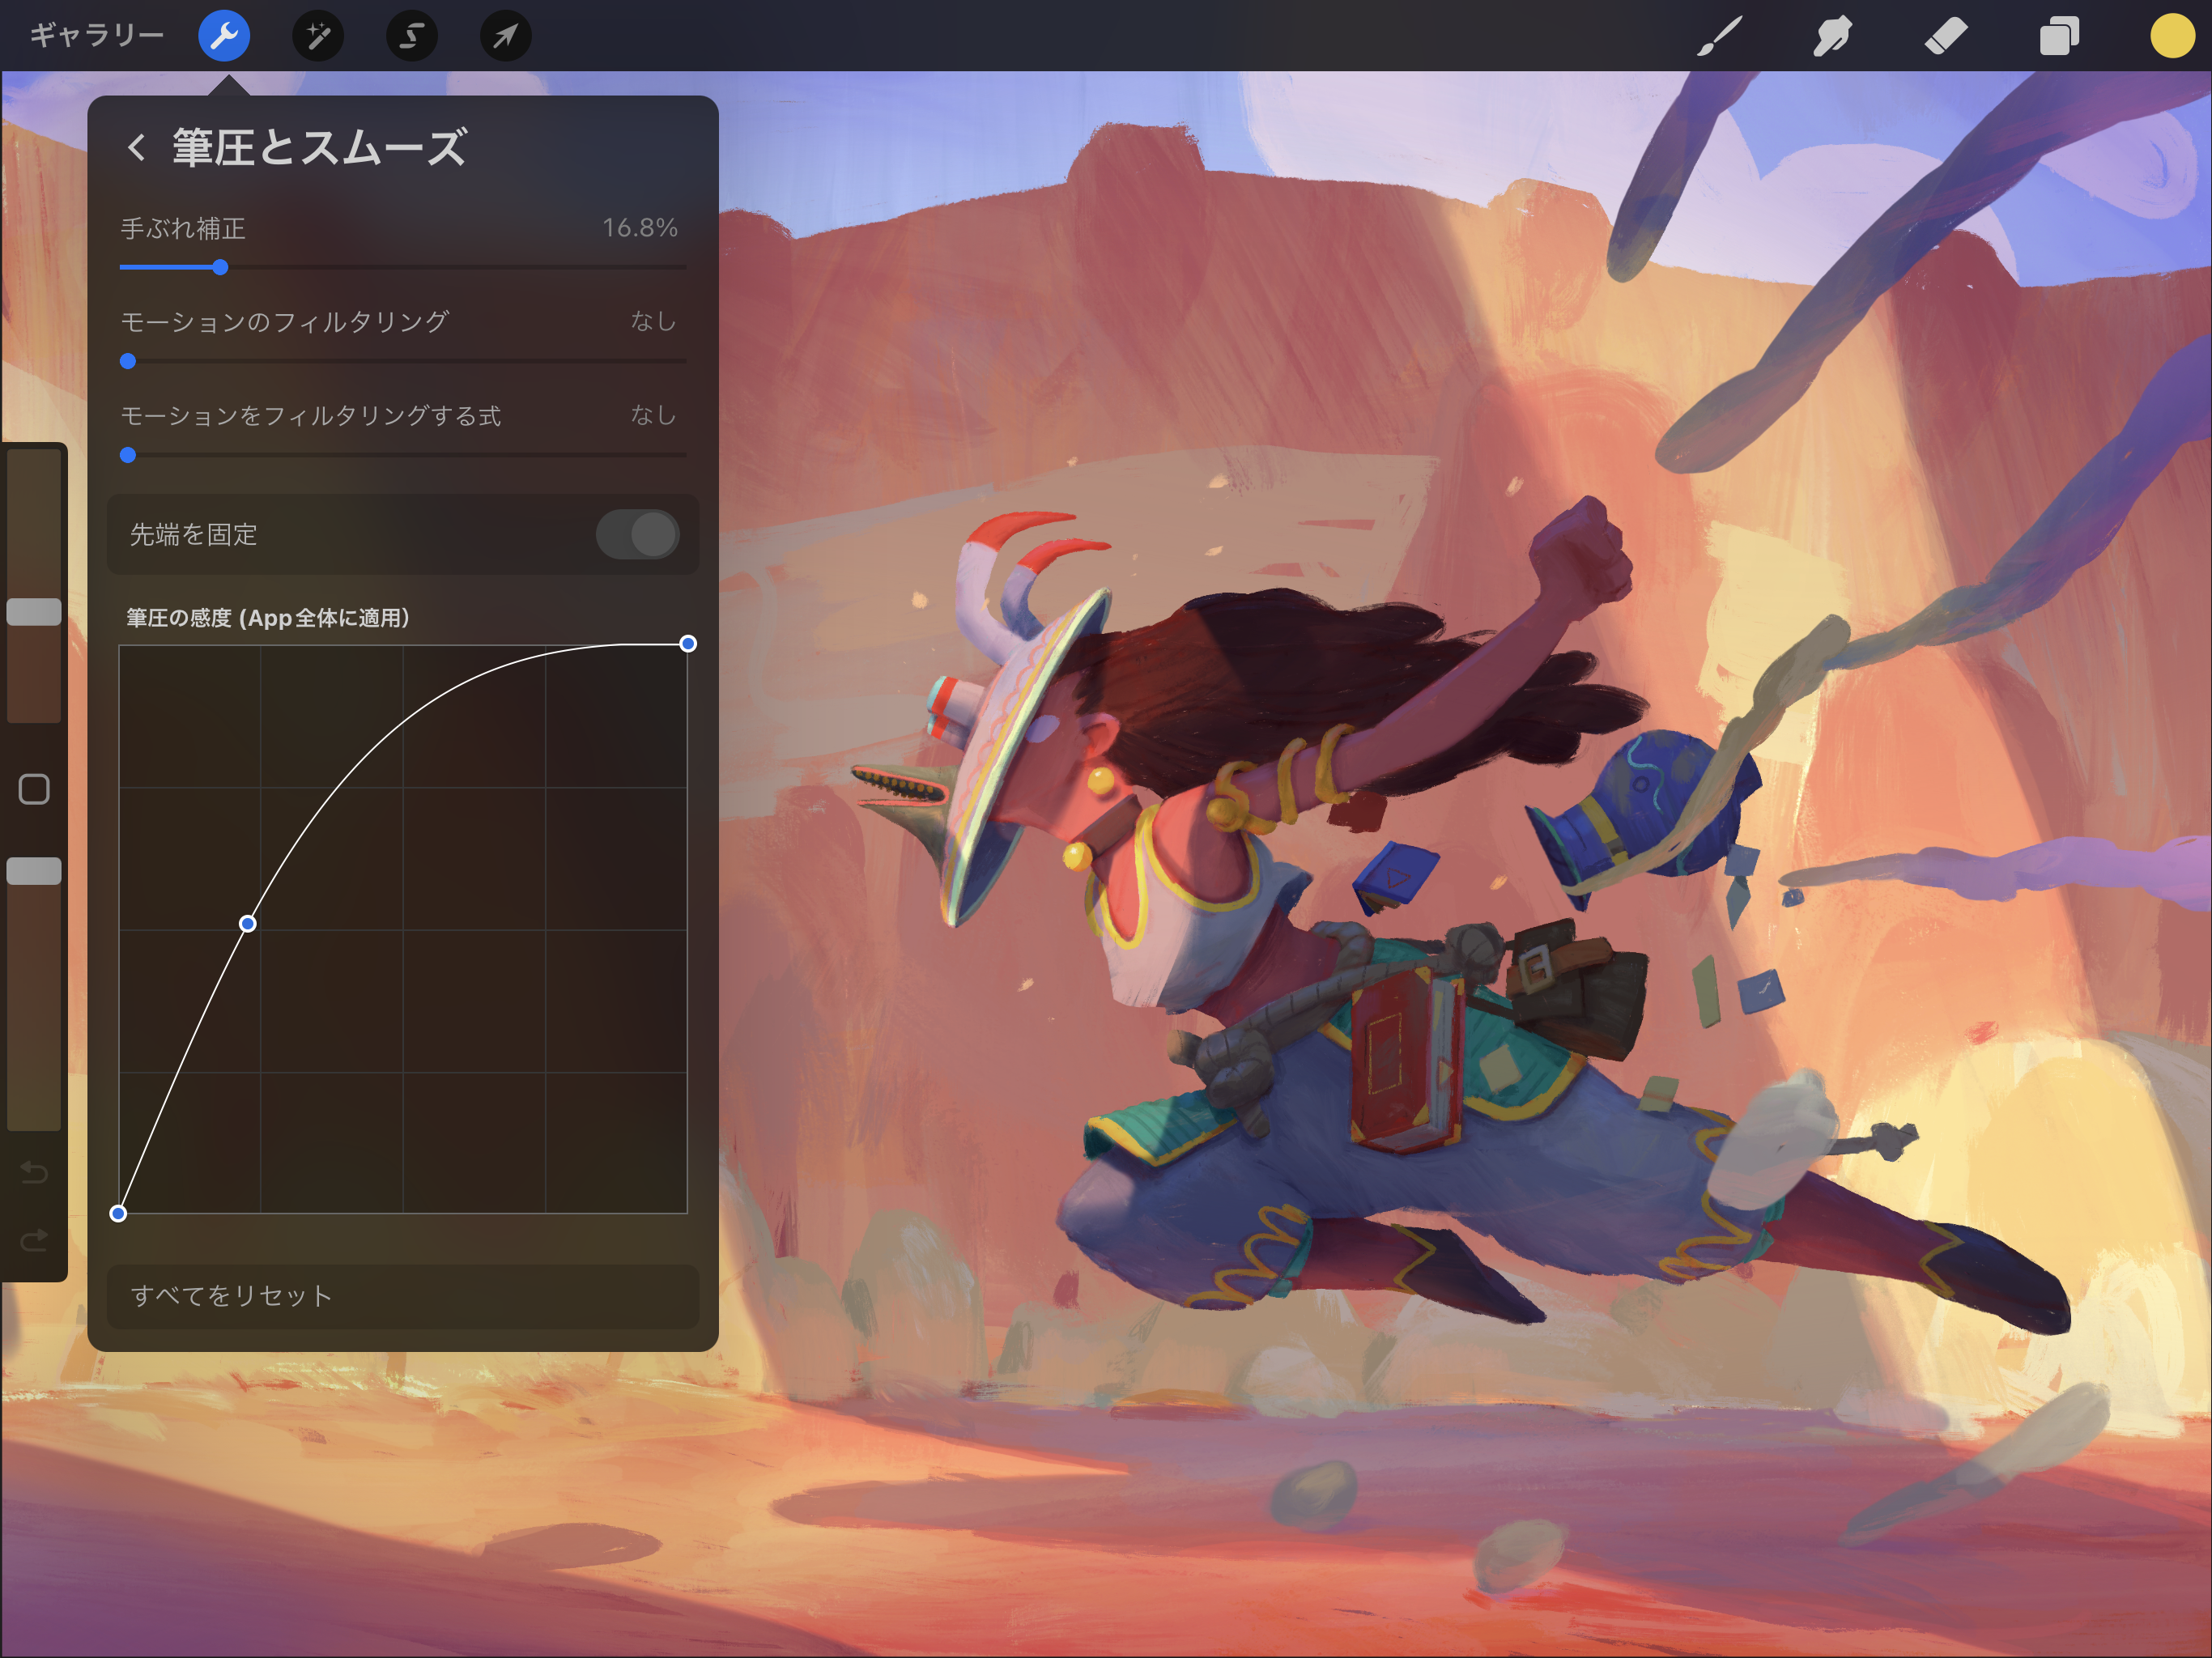Screen dimensions: 2212x1658
Task: Go back with the chevron beside 筆圧とスムーズ
Action: [x=137, y=148]
